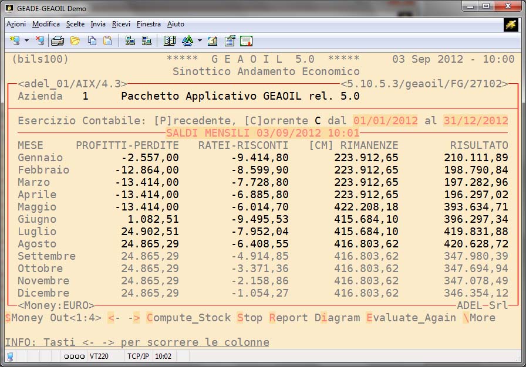Viewport: 526px width, 367px height.
Task: Open the new connection dropdown arrow
Action: pyautogui.click(x=26, y=41)
